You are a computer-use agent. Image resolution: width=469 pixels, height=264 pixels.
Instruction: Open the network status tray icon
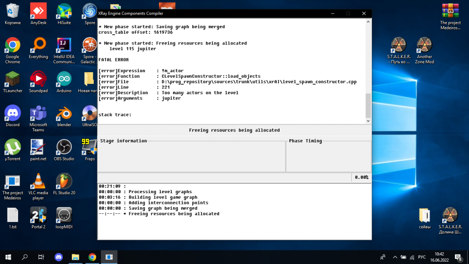(x=412, y=257)
